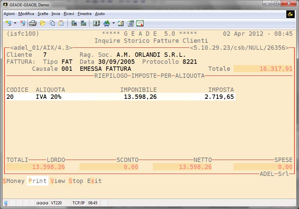Select the Print command at bottom
Viewport: 299px width, 209px height.
click(37, 181)
